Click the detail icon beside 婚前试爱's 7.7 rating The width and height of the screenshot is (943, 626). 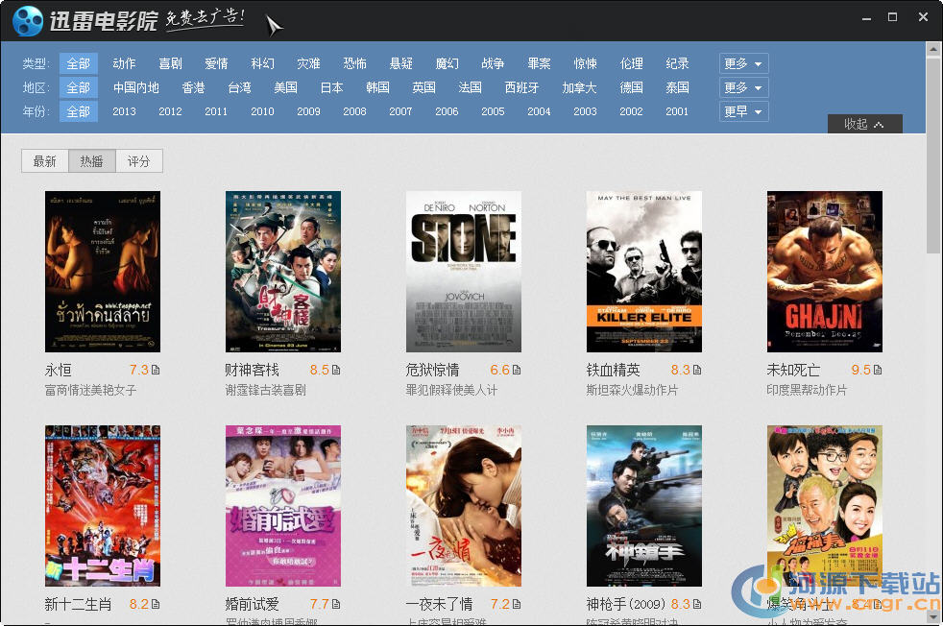pyautogui.click(x=336, y=604)
